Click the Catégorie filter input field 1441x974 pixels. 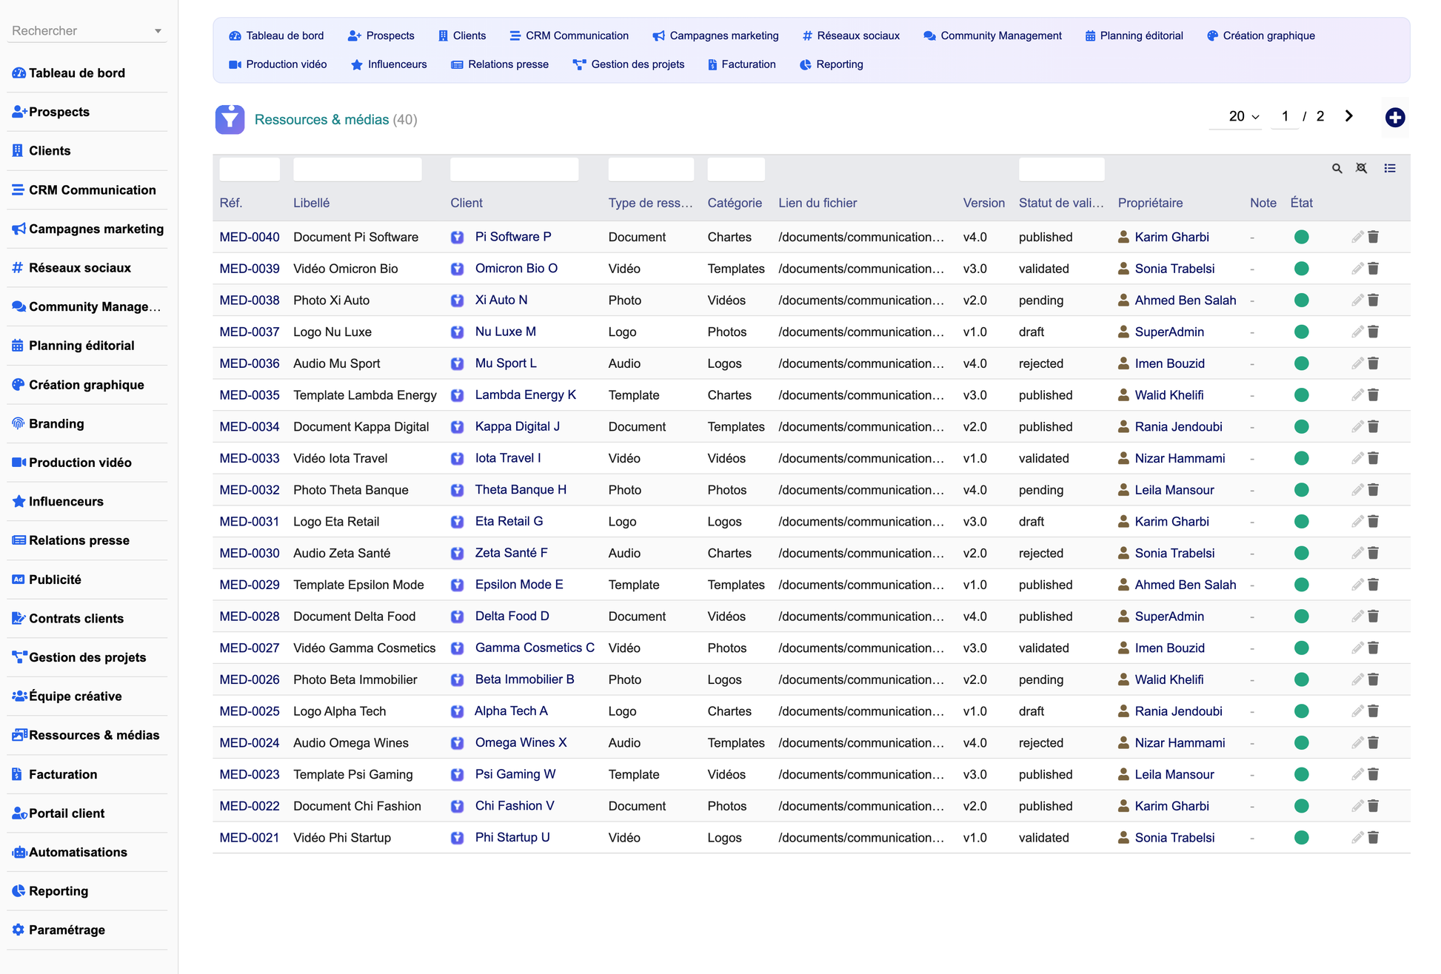pos(736,169)
